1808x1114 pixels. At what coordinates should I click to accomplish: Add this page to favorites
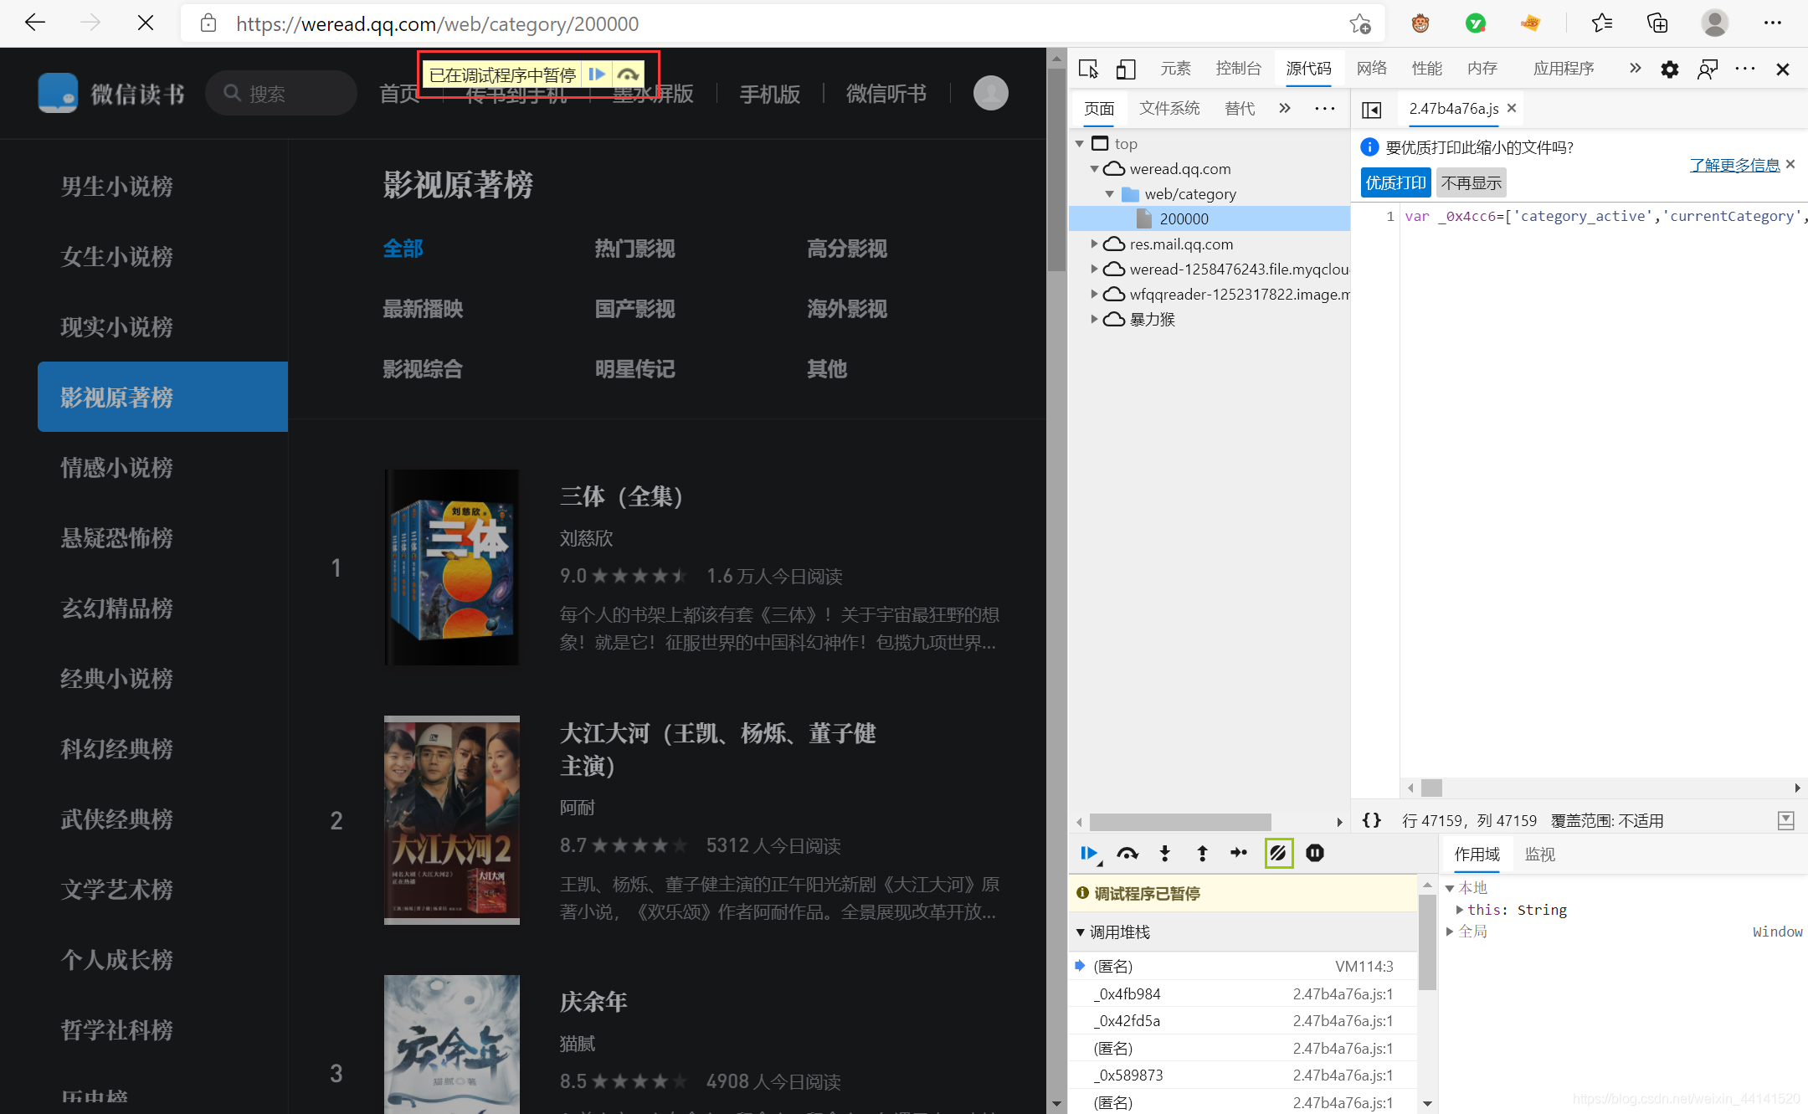coord(1360,23)
